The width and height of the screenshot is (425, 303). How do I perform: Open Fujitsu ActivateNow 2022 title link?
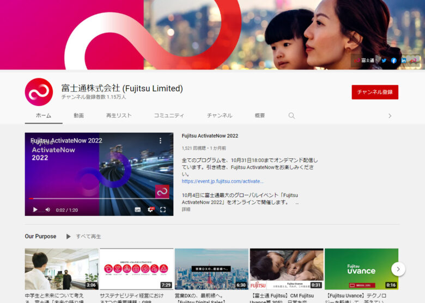(x=210, y=136)
